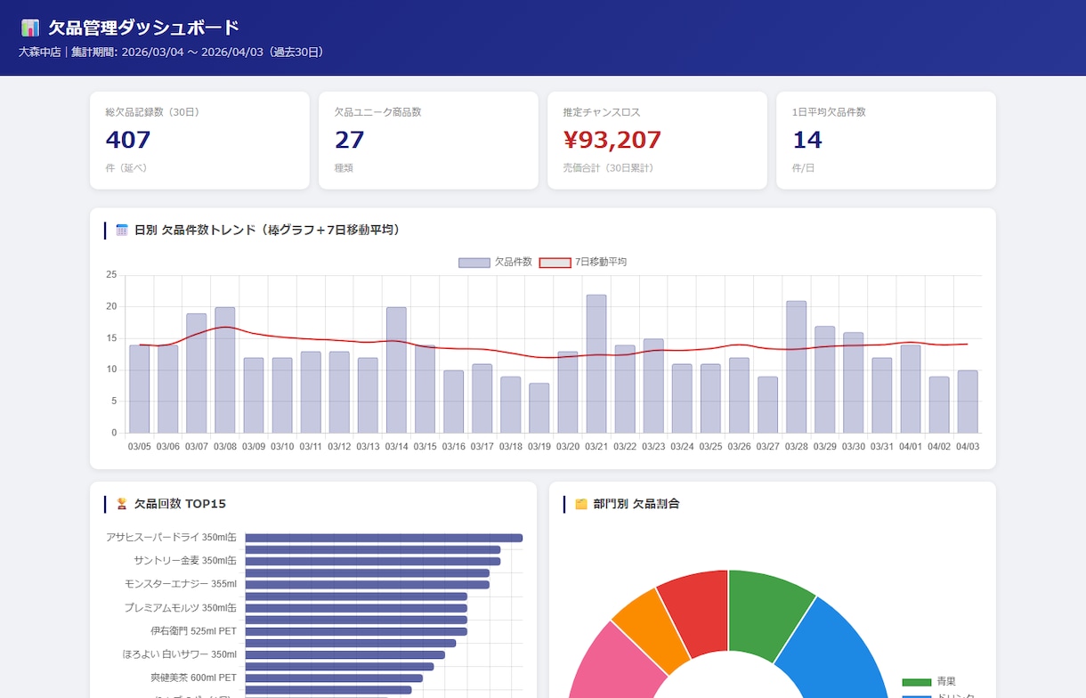The image size is (1086, 698).
Task: Click the 14 daily average value
Action: 806,140
